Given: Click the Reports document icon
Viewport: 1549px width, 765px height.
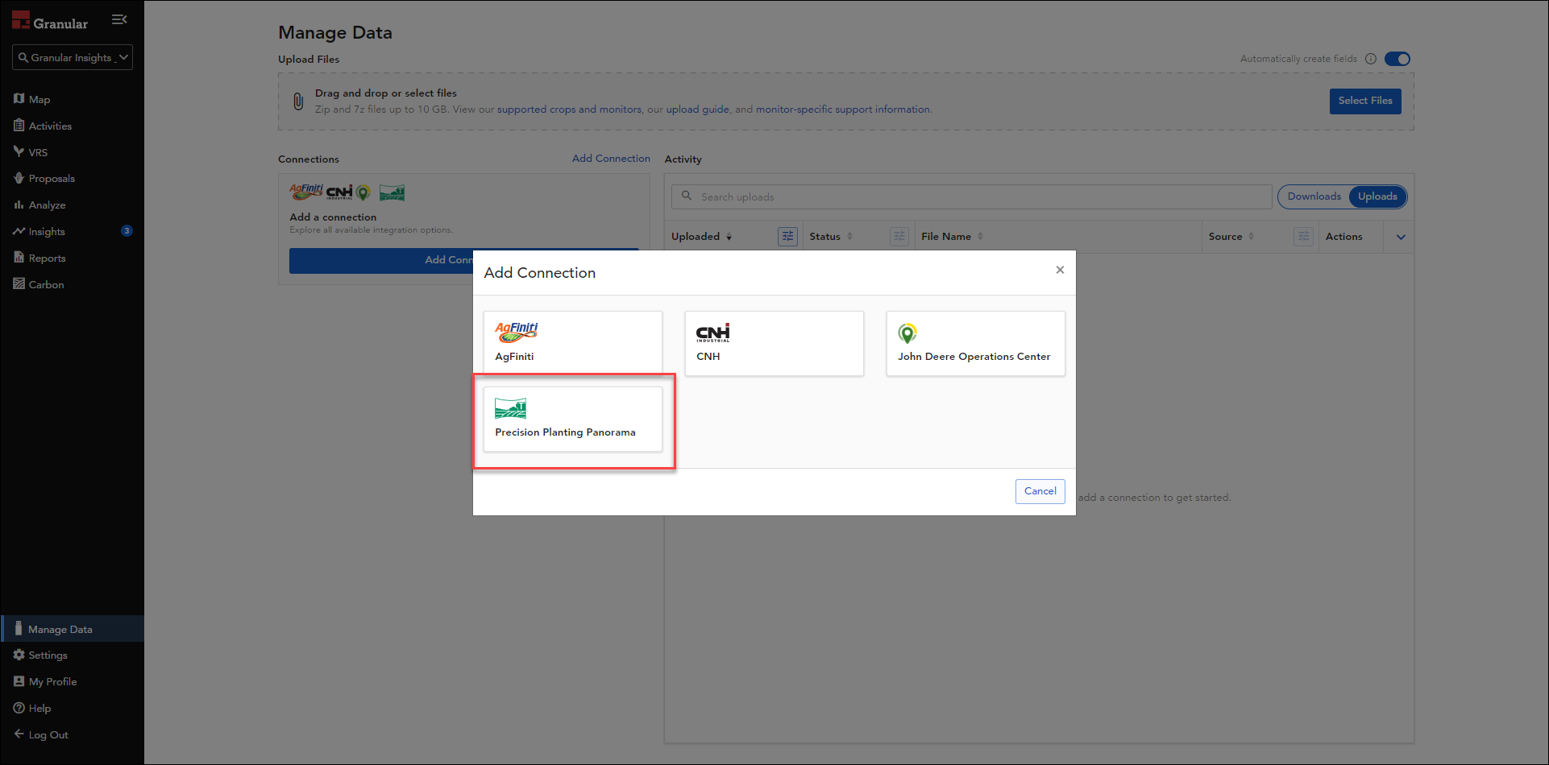Looking at the screenshot, I should click(x=19, y=257).
